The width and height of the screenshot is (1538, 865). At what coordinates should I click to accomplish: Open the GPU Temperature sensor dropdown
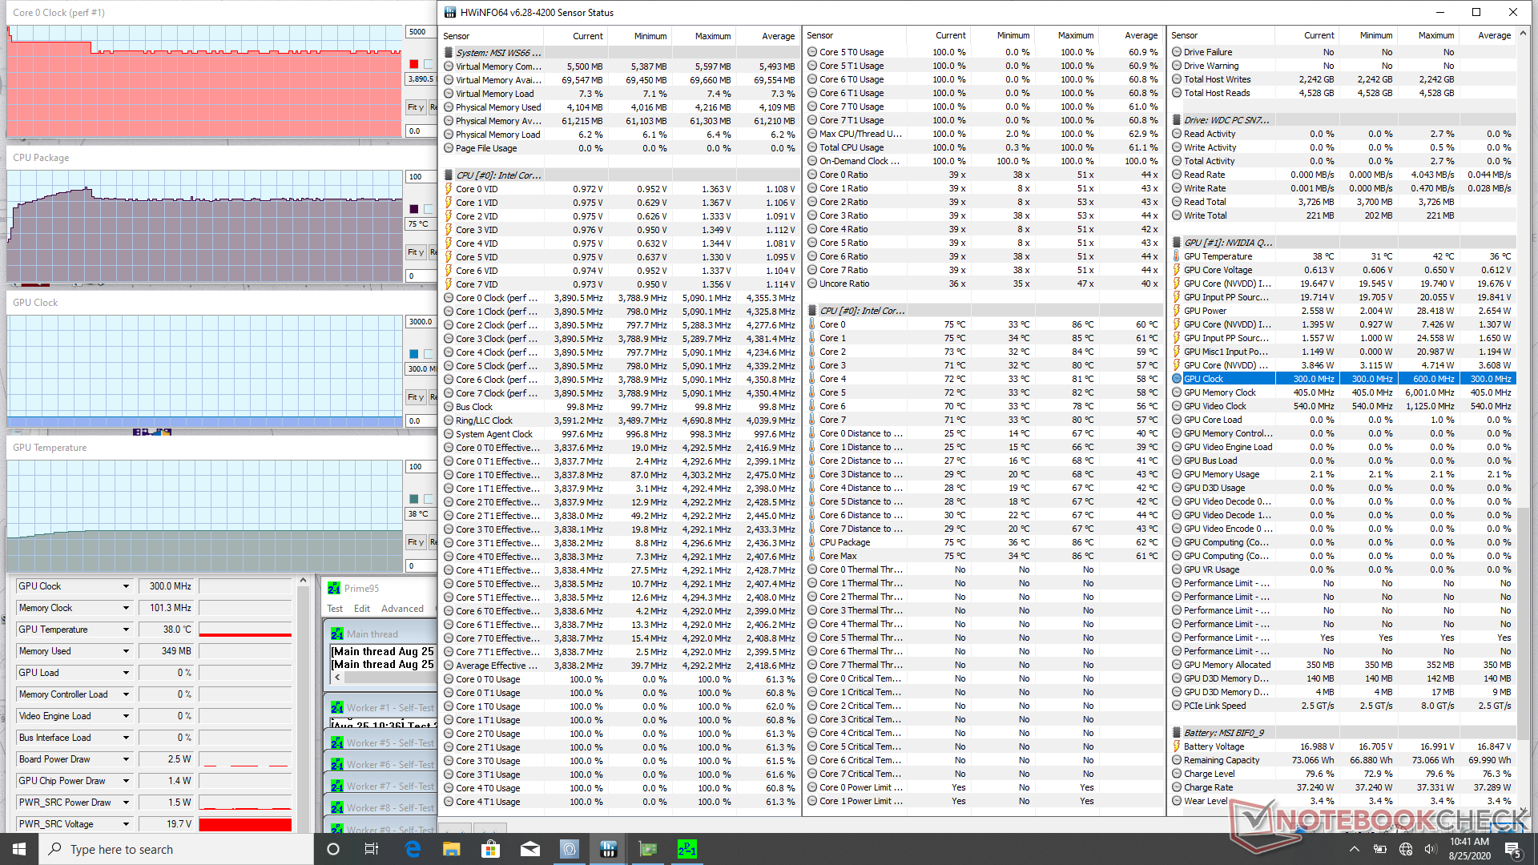click(126, 630)
